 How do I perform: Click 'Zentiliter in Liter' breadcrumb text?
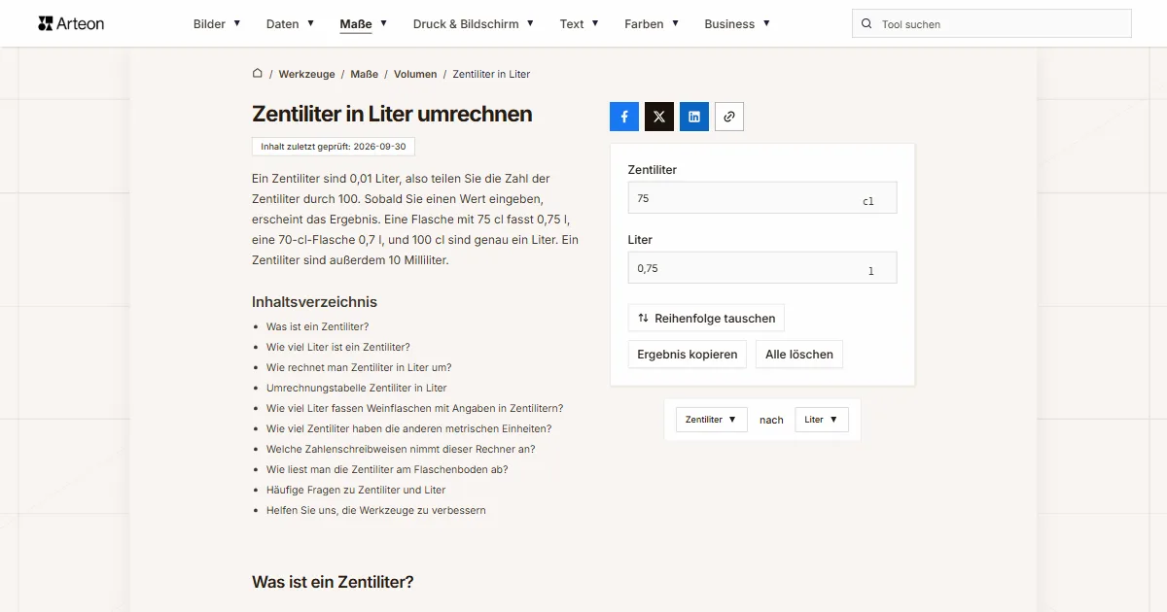(491, 74)
